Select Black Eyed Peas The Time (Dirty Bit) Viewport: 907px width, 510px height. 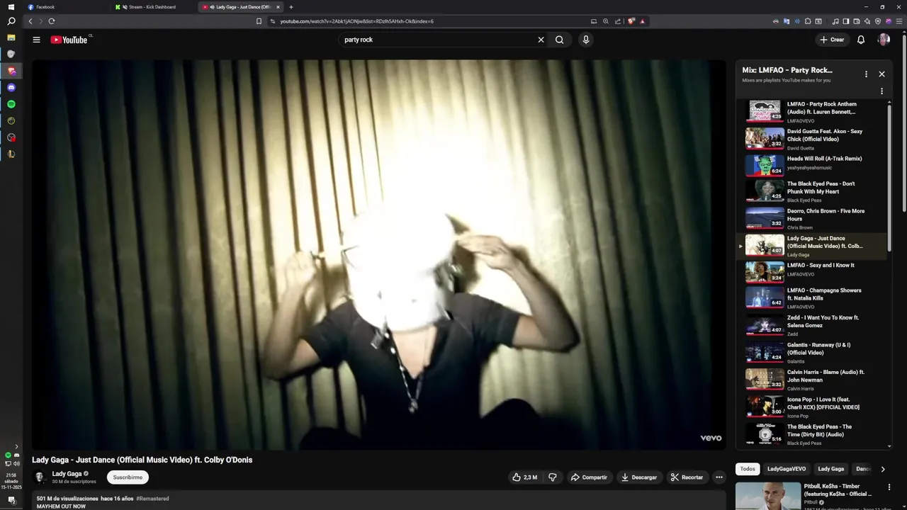click(811, 433)
